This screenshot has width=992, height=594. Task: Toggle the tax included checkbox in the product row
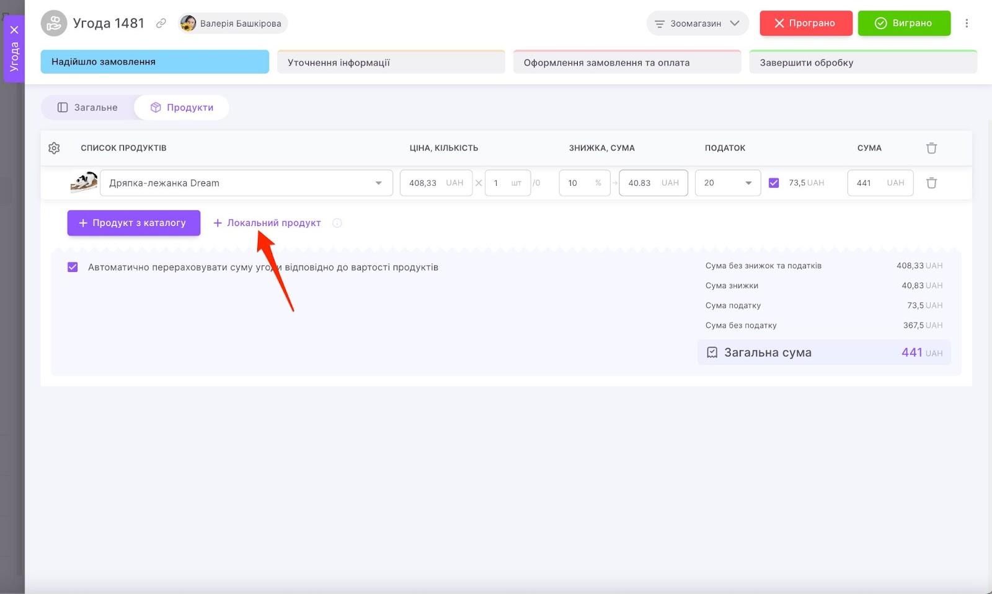coord(774,183)
